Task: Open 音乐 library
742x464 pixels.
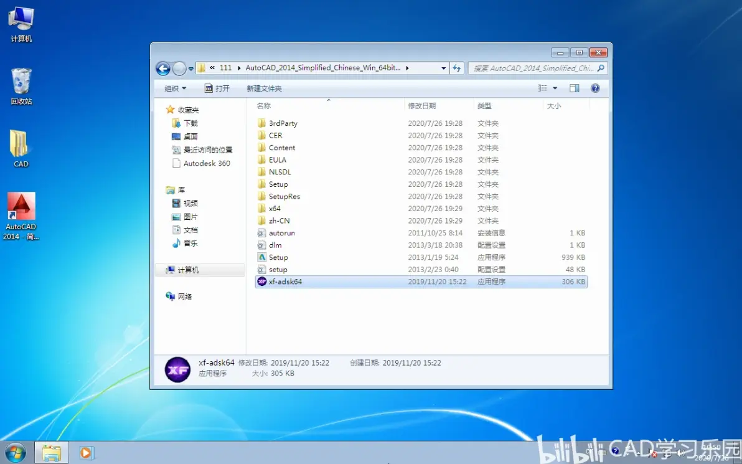Action: click(190, 243)
